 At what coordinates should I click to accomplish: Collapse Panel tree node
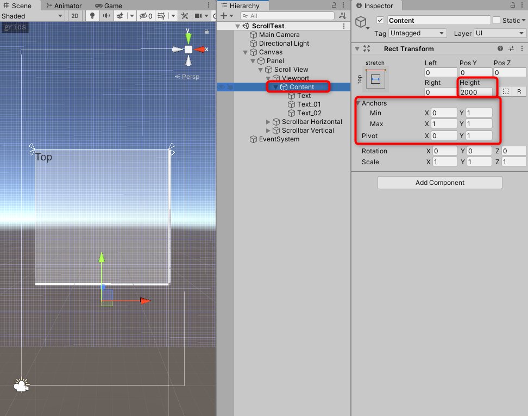pos(253,61)
